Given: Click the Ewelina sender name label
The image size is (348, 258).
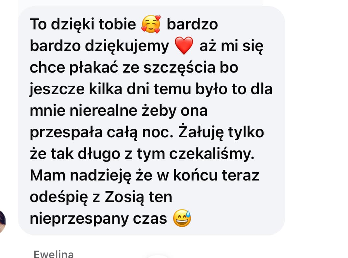Looking at the screenshot, I should coord(54,254).
